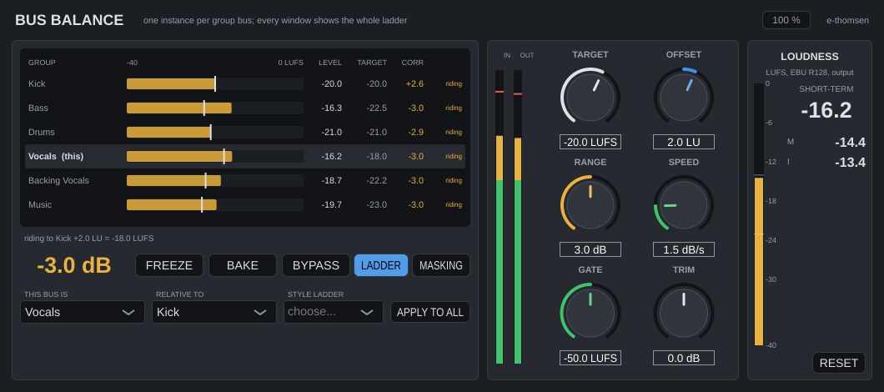Viewport: 884px width, 392px height.
Task: Switch to the LADDER view
Action: (x=381, y=265)
